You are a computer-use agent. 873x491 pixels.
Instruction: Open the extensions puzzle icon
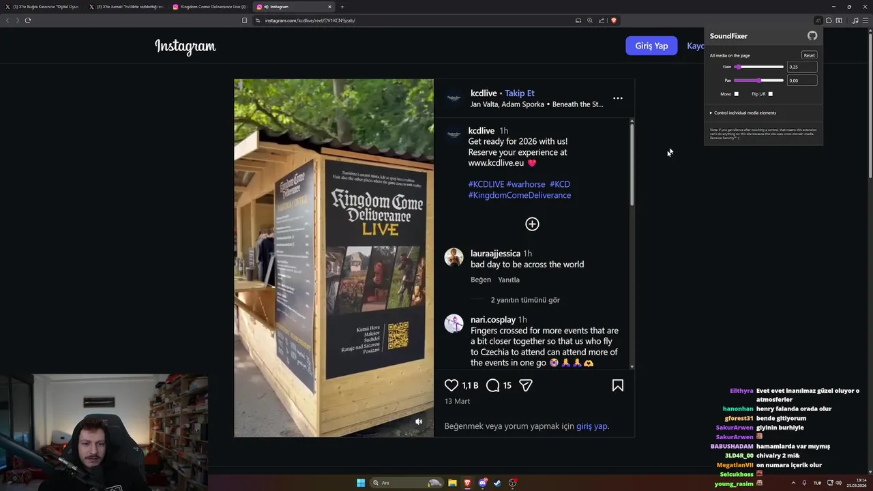[829, 20]
